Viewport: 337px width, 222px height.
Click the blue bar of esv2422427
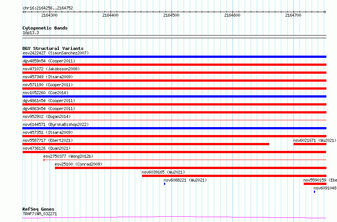(x=174, y=57)
